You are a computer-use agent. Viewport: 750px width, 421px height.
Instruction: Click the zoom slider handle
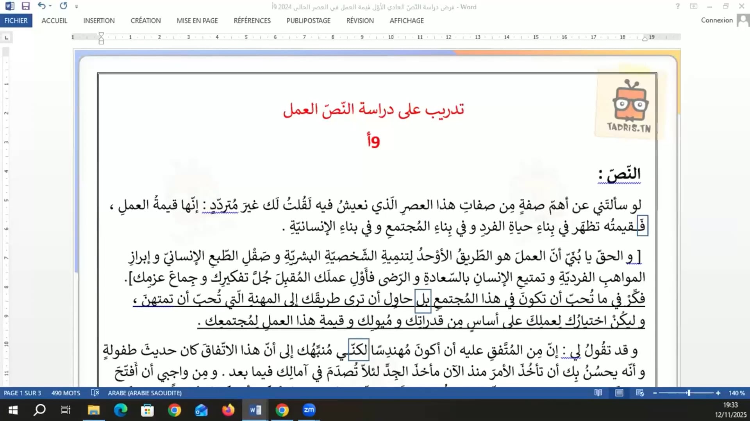click(689, 393)
